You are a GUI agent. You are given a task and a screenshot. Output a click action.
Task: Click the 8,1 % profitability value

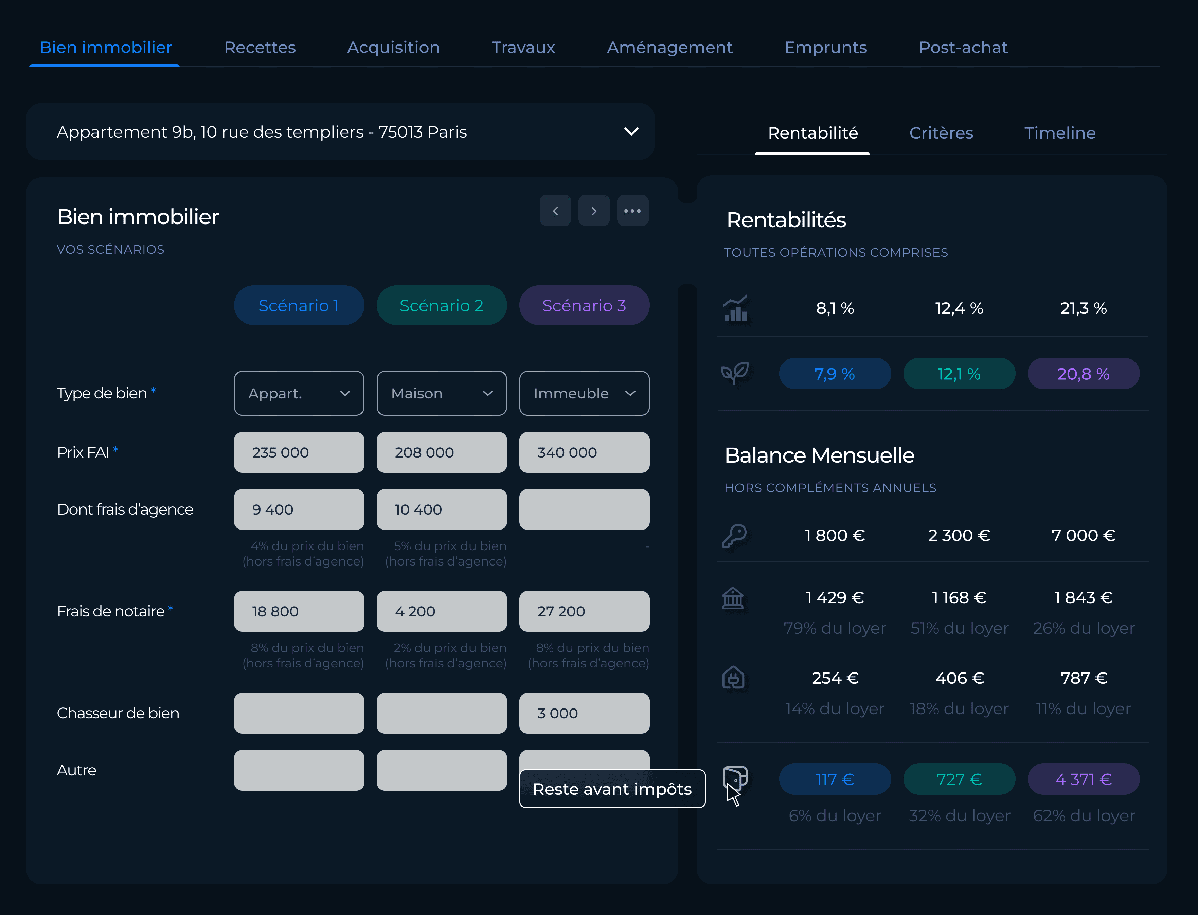835,309
